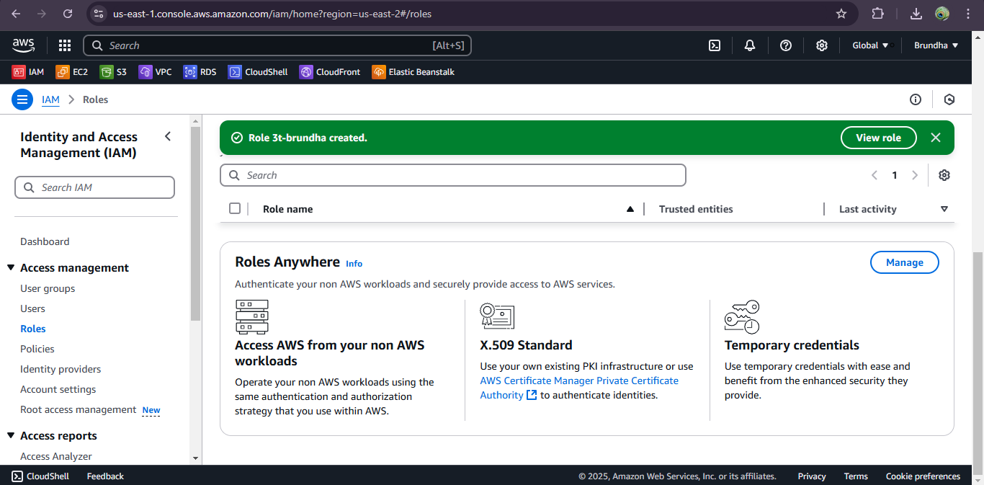Open EC2 from the favorites bar
984x485 pixels.
pyautogui.click(x=72, y=72)
